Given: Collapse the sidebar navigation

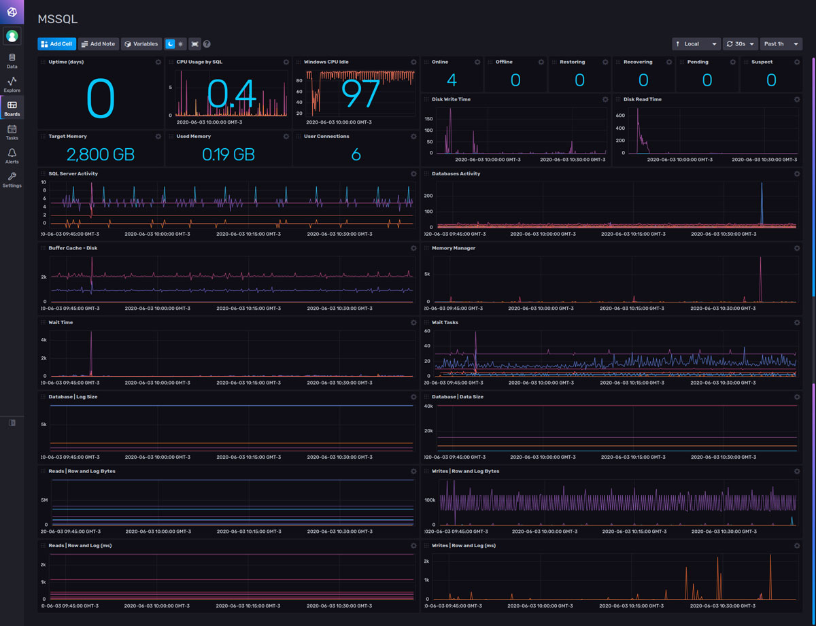Looking at the screenshot, I should coord(12,423).
